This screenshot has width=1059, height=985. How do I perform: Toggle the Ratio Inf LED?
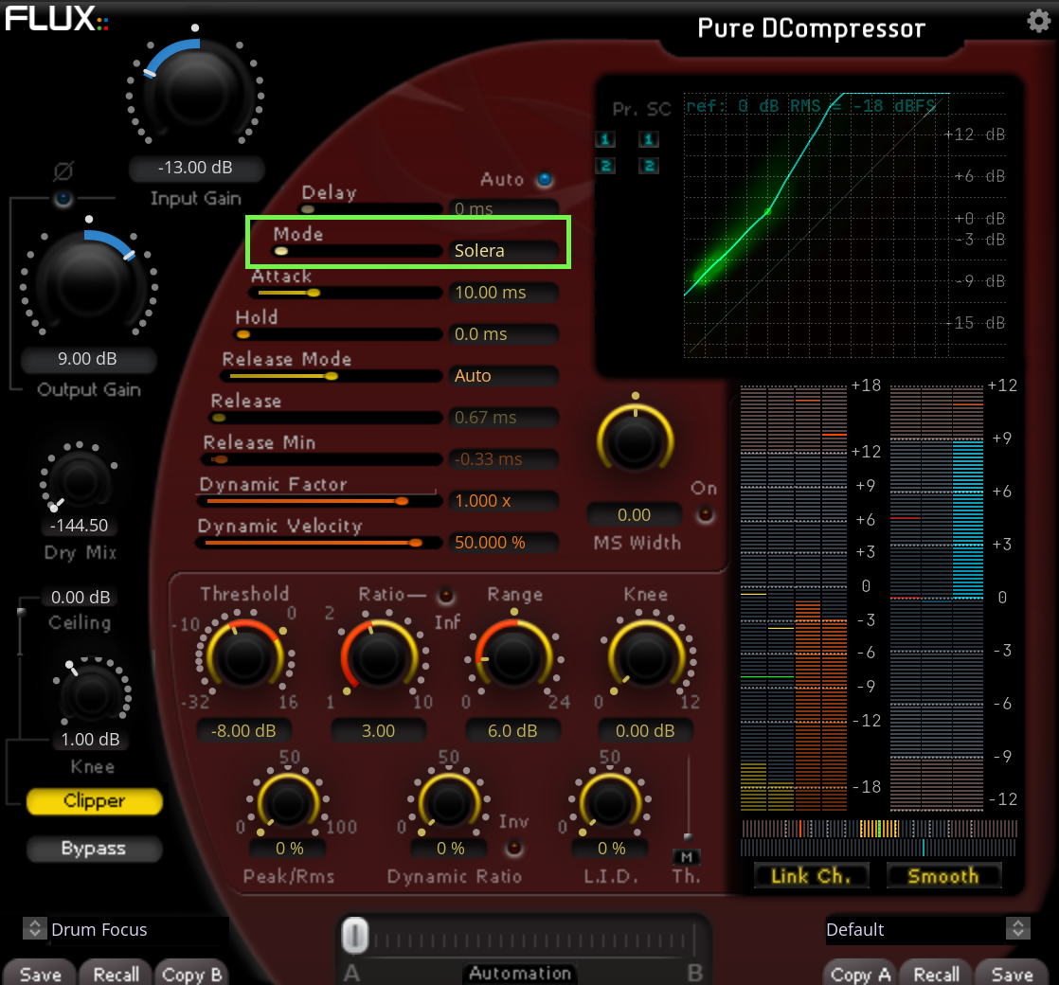point(446,596)
